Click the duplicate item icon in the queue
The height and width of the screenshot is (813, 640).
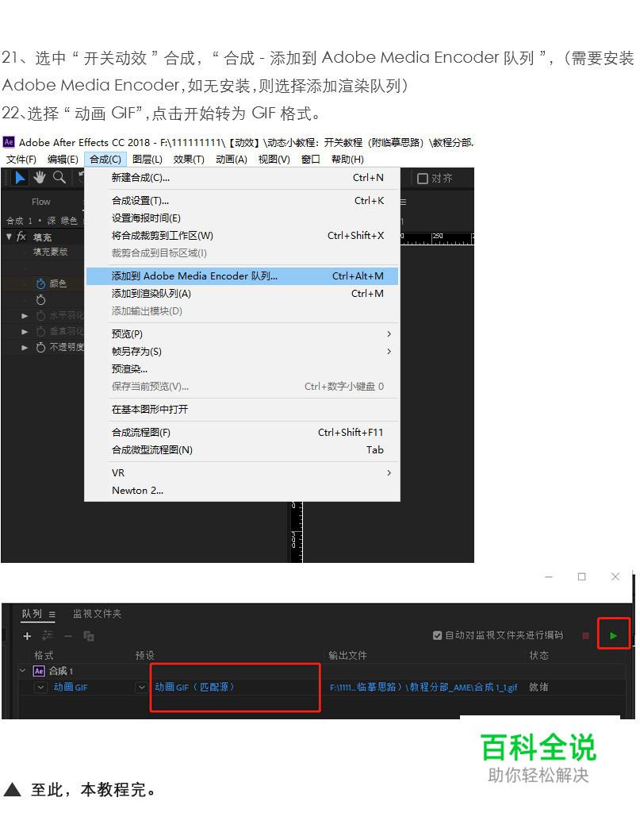(87, 637)
